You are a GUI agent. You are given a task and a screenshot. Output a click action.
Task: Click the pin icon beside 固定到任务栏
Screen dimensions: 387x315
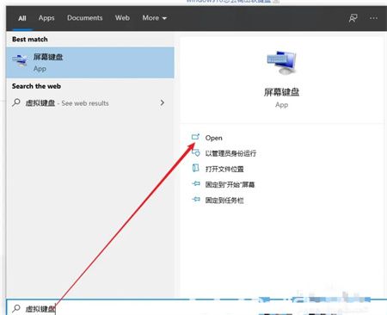[x=196, y=199]
